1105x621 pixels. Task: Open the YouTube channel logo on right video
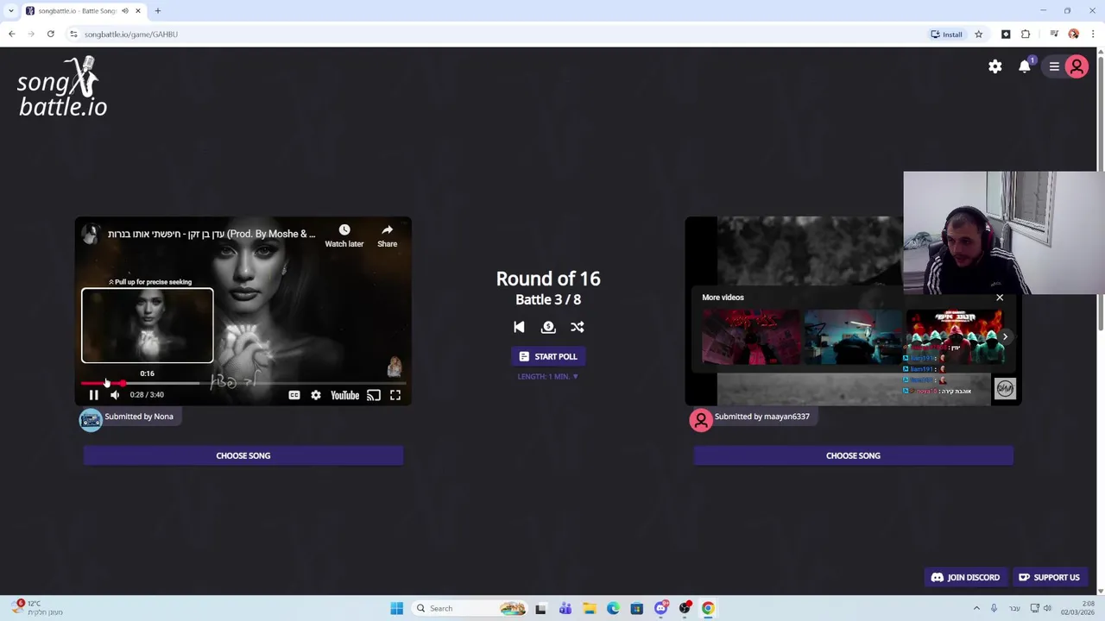[1005, 389]
